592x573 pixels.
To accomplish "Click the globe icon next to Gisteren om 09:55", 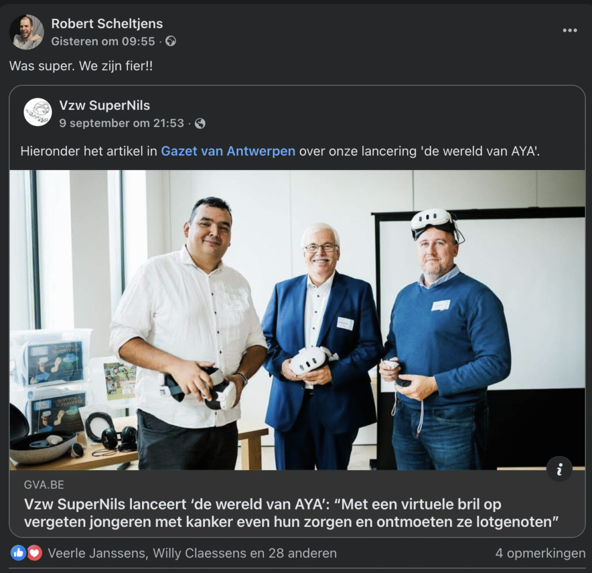I will [171, 41].
